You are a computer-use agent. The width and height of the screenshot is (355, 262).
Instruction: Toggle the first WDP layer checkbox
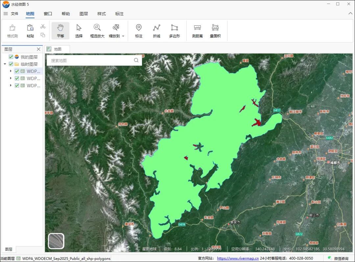(17, 71)
